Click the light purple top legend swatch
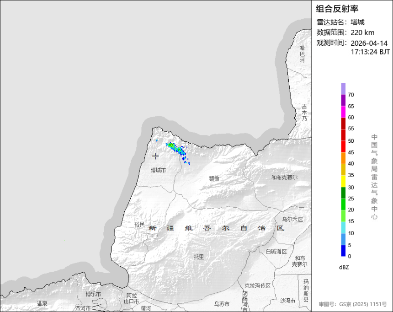393x312 pixels. click(343, 89)
